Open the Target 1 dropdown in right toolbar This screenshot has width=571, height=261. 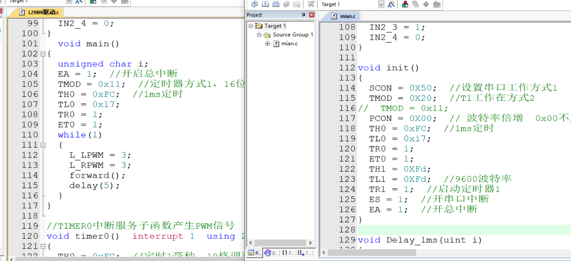[x=381, y=4]
